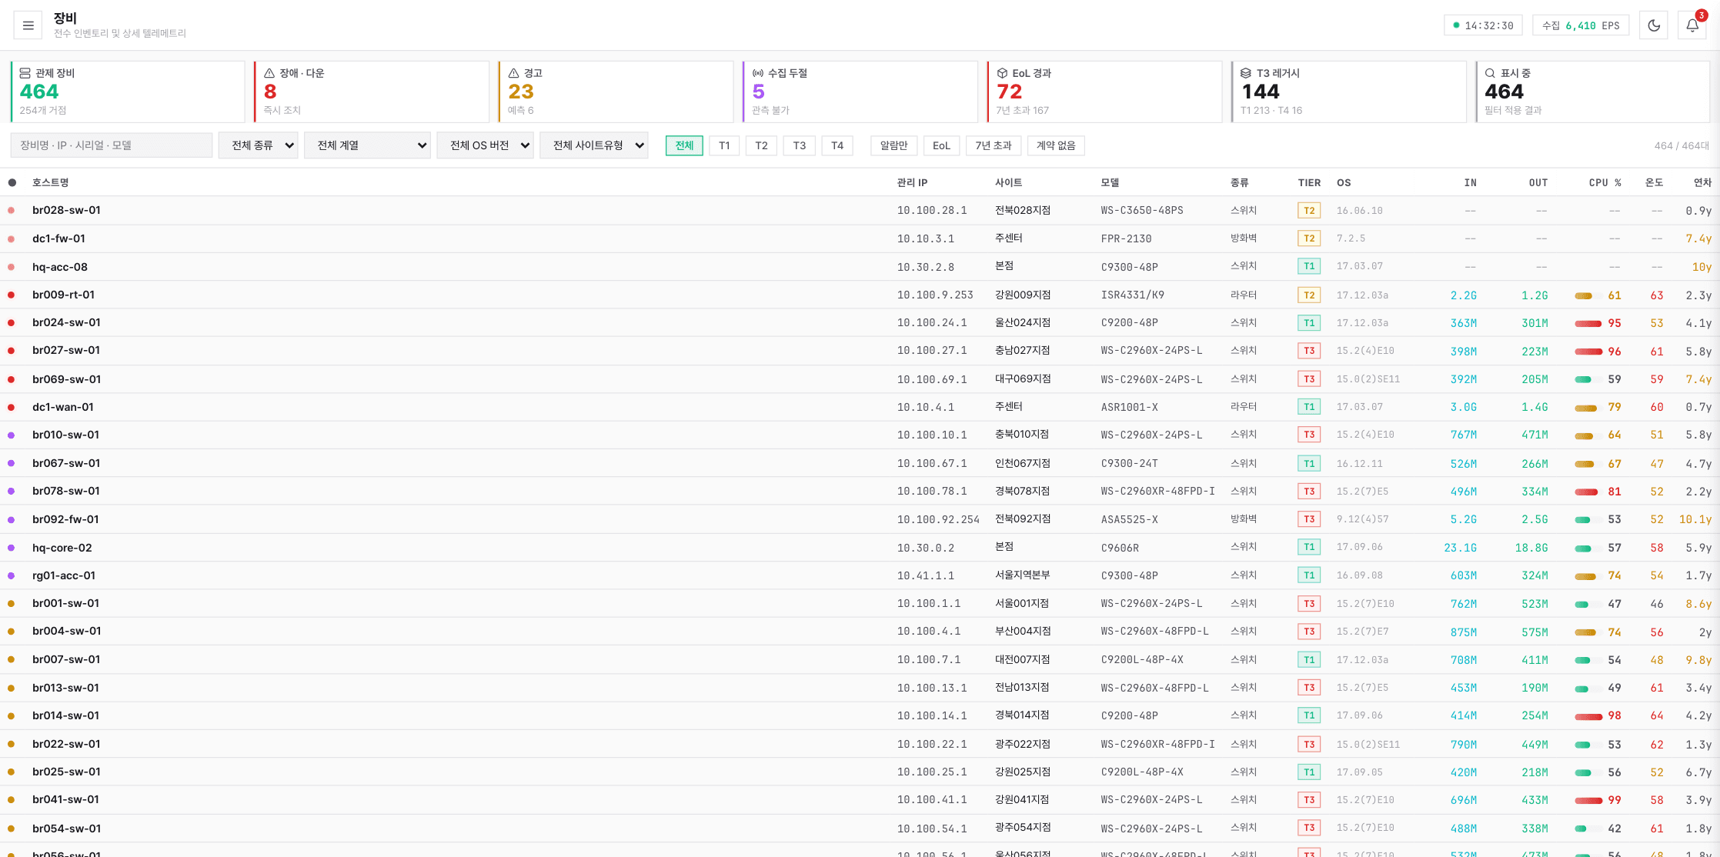Toggle dark mode moon icon
Image resolution: width=1720 pixels, height=857 pixels.
coord(1654,25)
